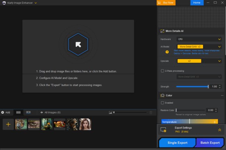The height and width of the screenshot is (150, 226).
Task: Switch to grid thumbnail view
Action: pyautogui.click(x=18, y=112)
